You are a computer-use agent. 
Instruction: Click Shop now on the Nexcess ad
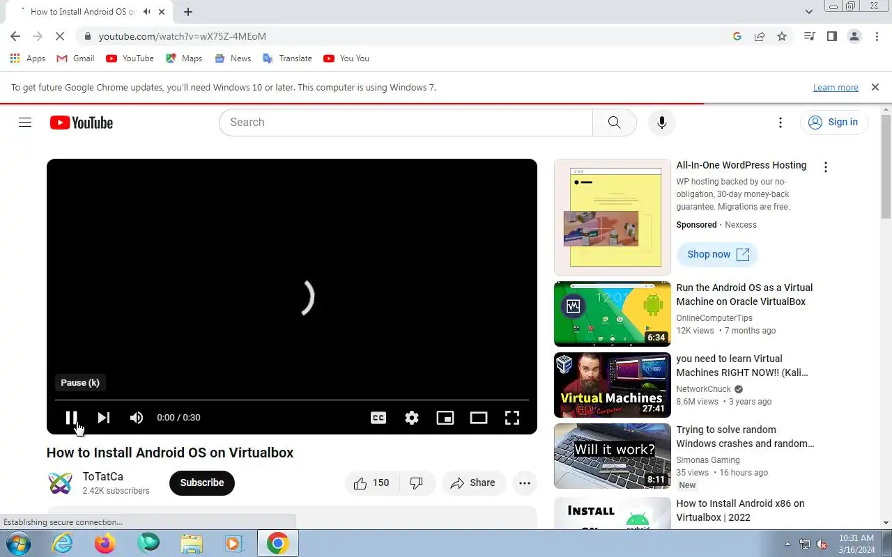[x=717, y=255]
